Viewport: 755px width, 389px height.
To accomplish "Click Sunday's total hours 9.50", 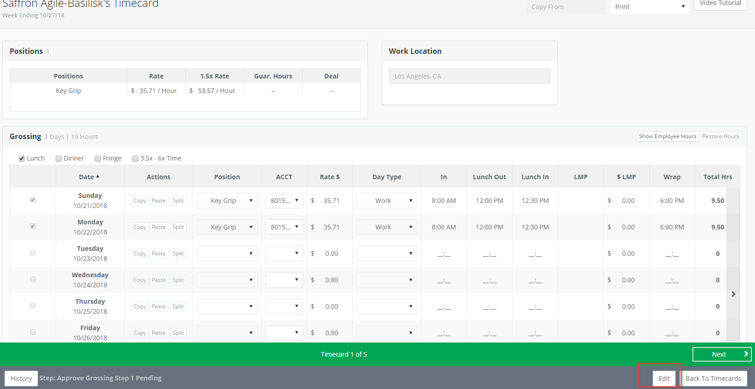I will click(718, 201).
